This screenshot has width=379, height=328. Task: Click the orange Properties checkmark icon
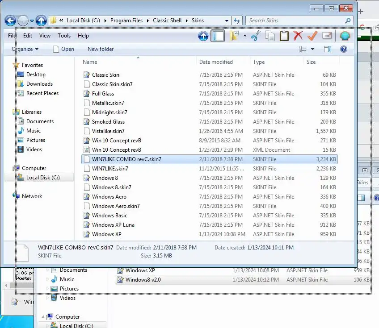pos(312,36)
